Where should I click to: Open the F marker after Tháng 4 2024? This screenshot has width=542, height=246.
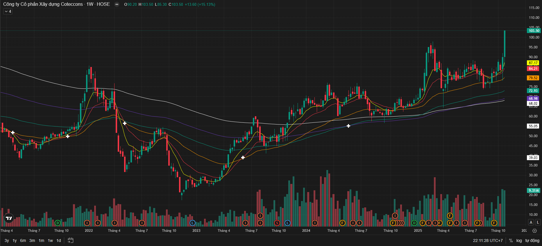pyautogui.click(x=342, y=223)
